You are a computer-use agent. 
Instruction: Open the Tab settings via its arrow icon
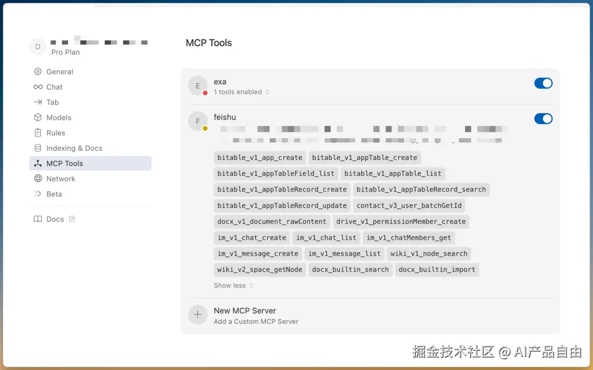click(x=37, y=102)
